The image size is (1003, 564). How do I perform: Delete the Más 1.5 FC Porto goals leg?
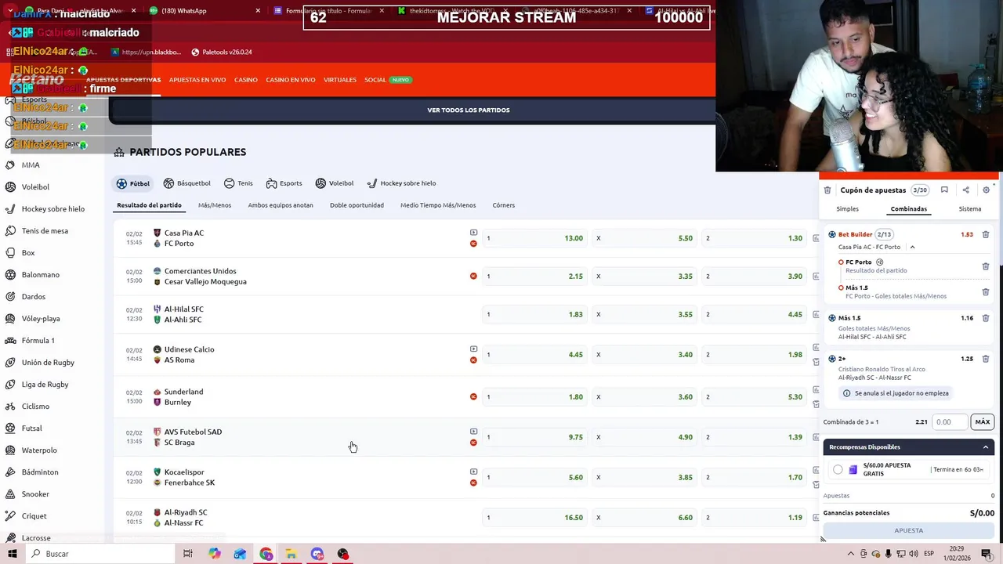[986, 291]
